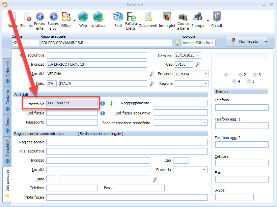Viewport: 277px width, 207px height.
Task: Click the Cod.fiscale aggiuntivo field
Action: pos(181,113)
